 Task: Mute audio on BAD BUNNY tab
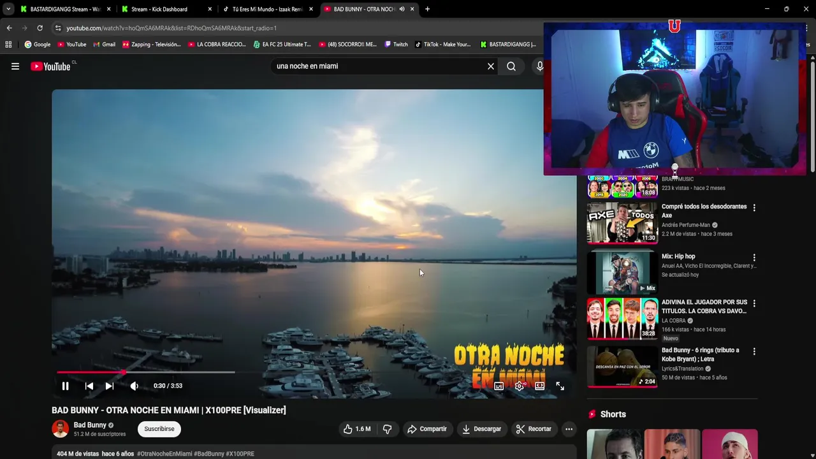click(402, 9)
